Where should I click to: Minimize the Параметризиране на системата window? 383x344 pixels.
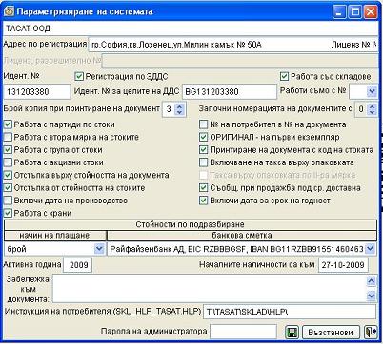(x=339, y=12)
